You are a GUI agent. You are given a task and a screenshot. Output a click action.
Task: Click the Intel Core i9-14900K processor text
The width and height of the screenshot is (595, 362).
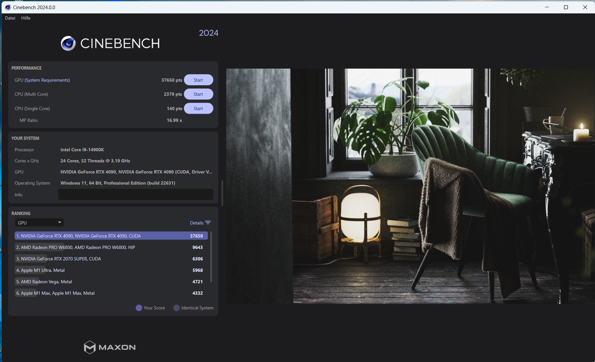coord(82,150)
